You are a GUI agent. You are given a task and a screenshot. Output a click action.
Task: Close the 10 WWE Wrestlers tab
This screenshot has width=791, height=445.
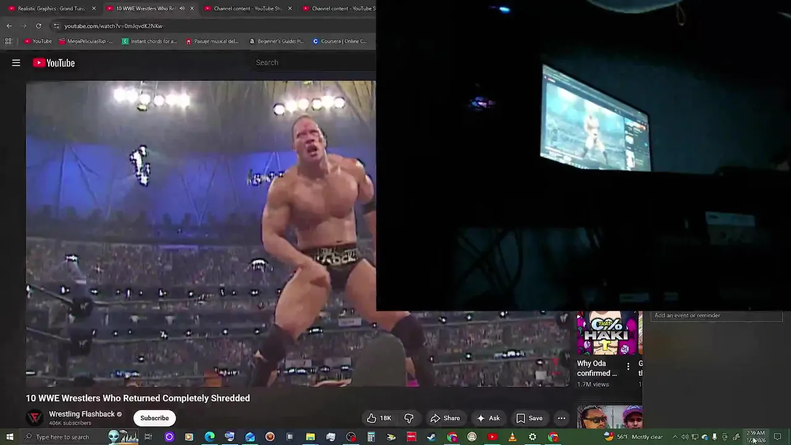[192, 9]
